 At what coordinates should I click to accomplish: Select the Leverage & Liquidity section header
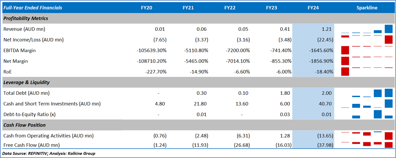27,82
